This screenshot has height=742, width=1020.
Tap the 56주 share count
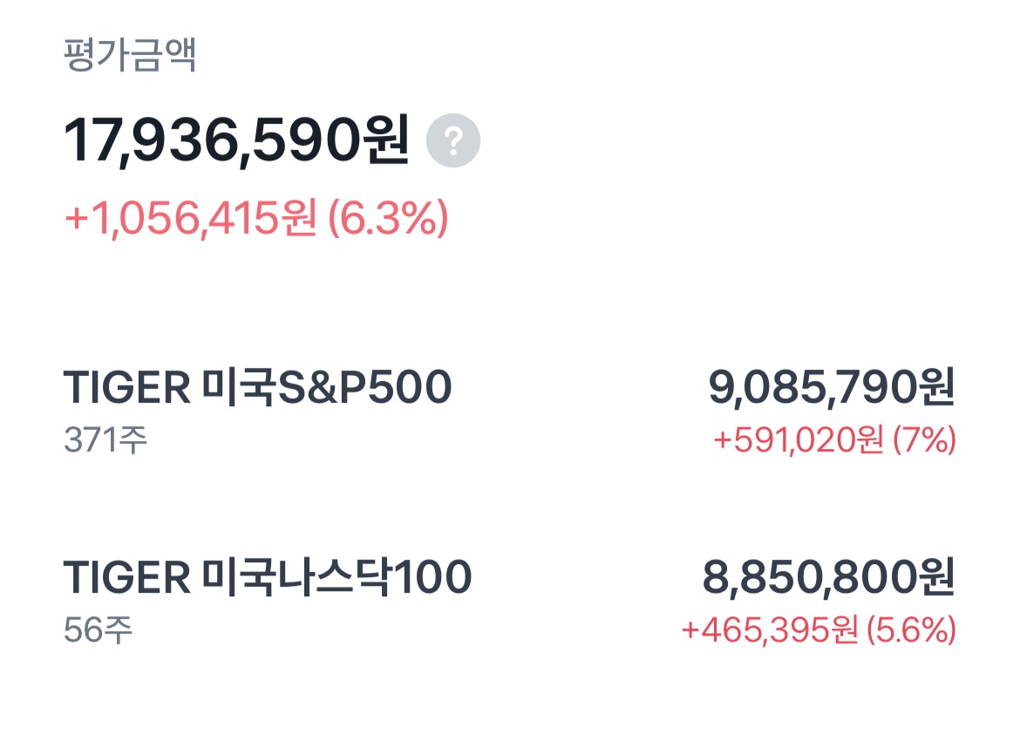click(x=99, y=630)
